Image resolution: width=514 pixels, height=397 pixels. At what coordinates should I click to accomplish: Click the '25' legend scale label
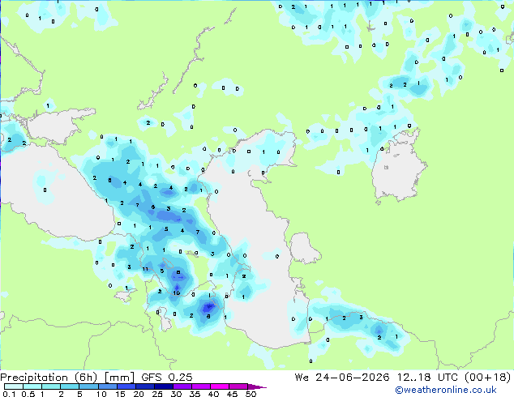157,394
